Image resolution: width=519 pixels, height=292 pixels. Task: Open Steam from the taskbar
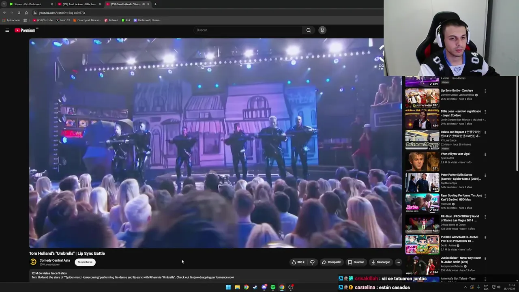coord(255,287)
